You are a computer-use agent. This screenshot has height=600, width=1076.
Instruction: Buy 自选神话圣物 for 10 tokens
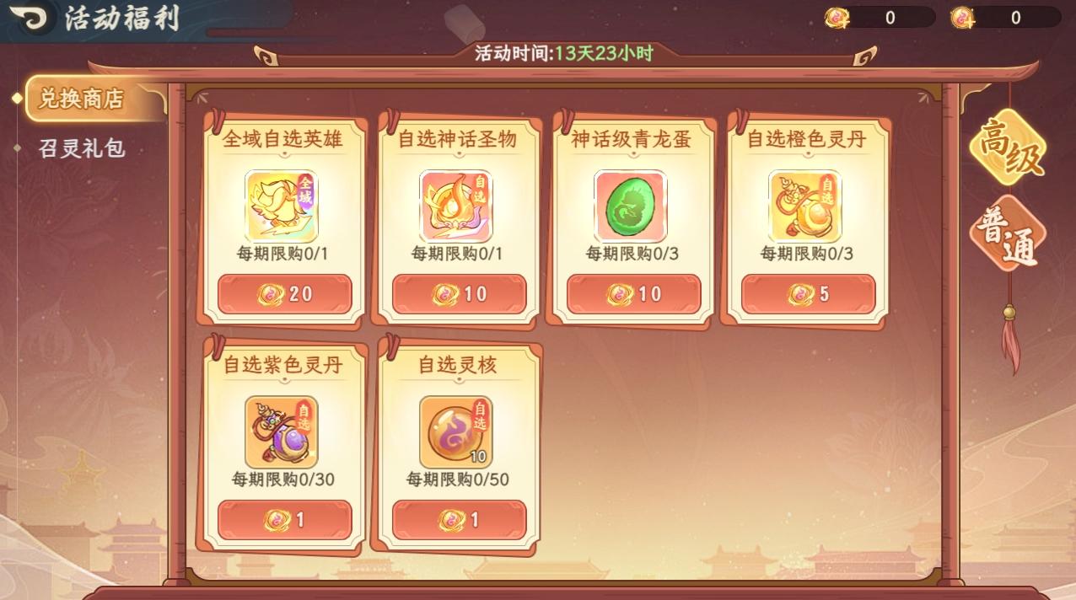click(460, 294)
